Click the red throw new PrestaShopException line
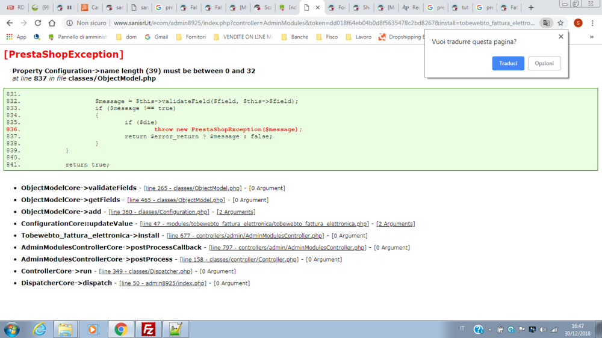 click(x=228, y=129)
